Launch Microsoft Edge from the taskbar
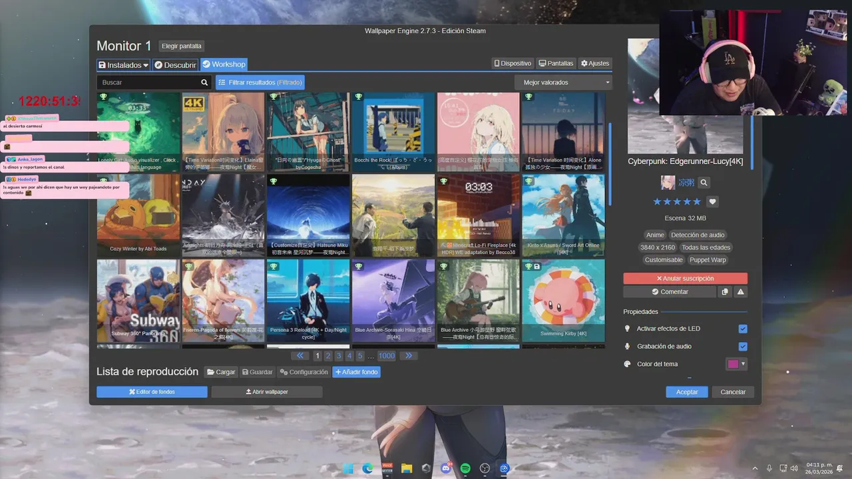This screenshot has height=479, width=852. (367, 468)
